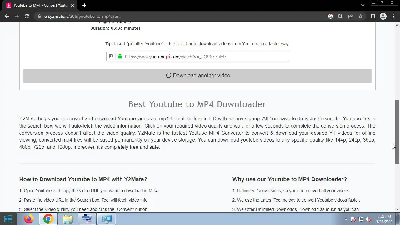
Task: Click the network tray icon
Action: (x=361, y=219)
